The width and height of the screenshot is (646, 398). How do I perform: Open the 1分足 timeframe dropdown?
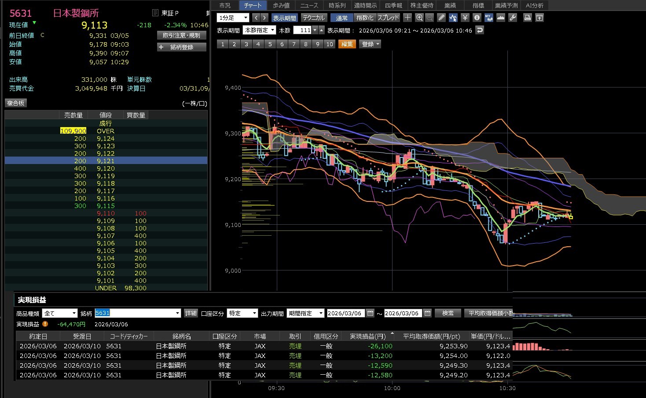pyautogui.click(x=233, y=18)
